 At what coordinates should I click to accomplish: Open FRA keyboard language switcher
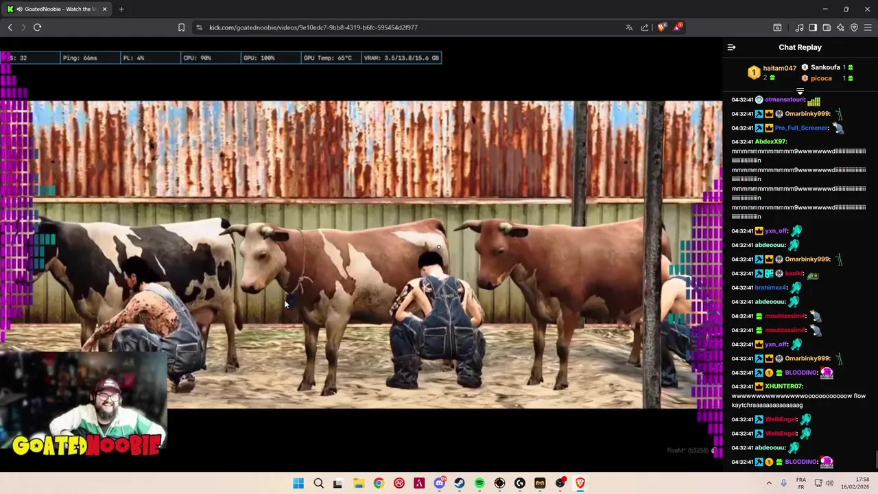tap(801, 483)
